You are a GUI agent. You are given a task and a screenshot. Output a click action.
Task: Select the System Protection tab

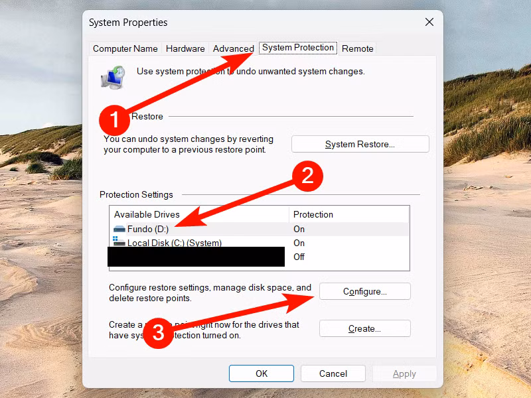click(298, 48)
